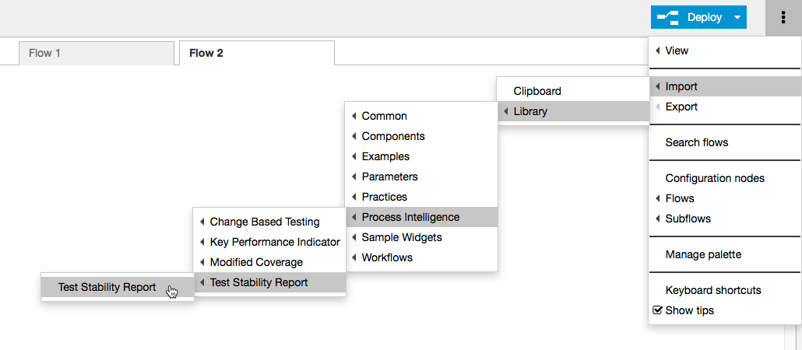Open Keyboard shortcuts
The width and height of the screenshot is (802, 350).
[725, 290]
